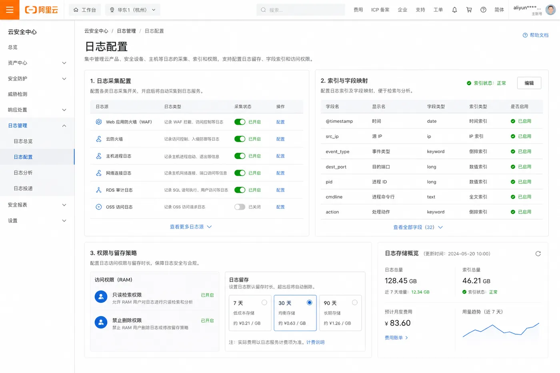Turn off the RDS 审计日志 toggle
This screenshot has height=373, width=560.
click(x=240, y=190)
